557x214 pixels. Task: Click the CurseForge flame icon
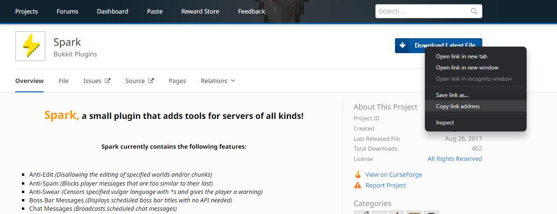pyautogui.click(x=358, y=174)
